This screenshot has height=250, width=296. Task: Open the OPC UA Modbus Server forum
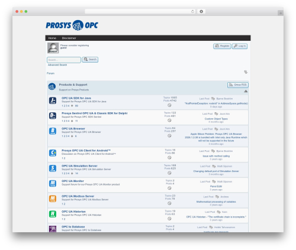(78, 196)
